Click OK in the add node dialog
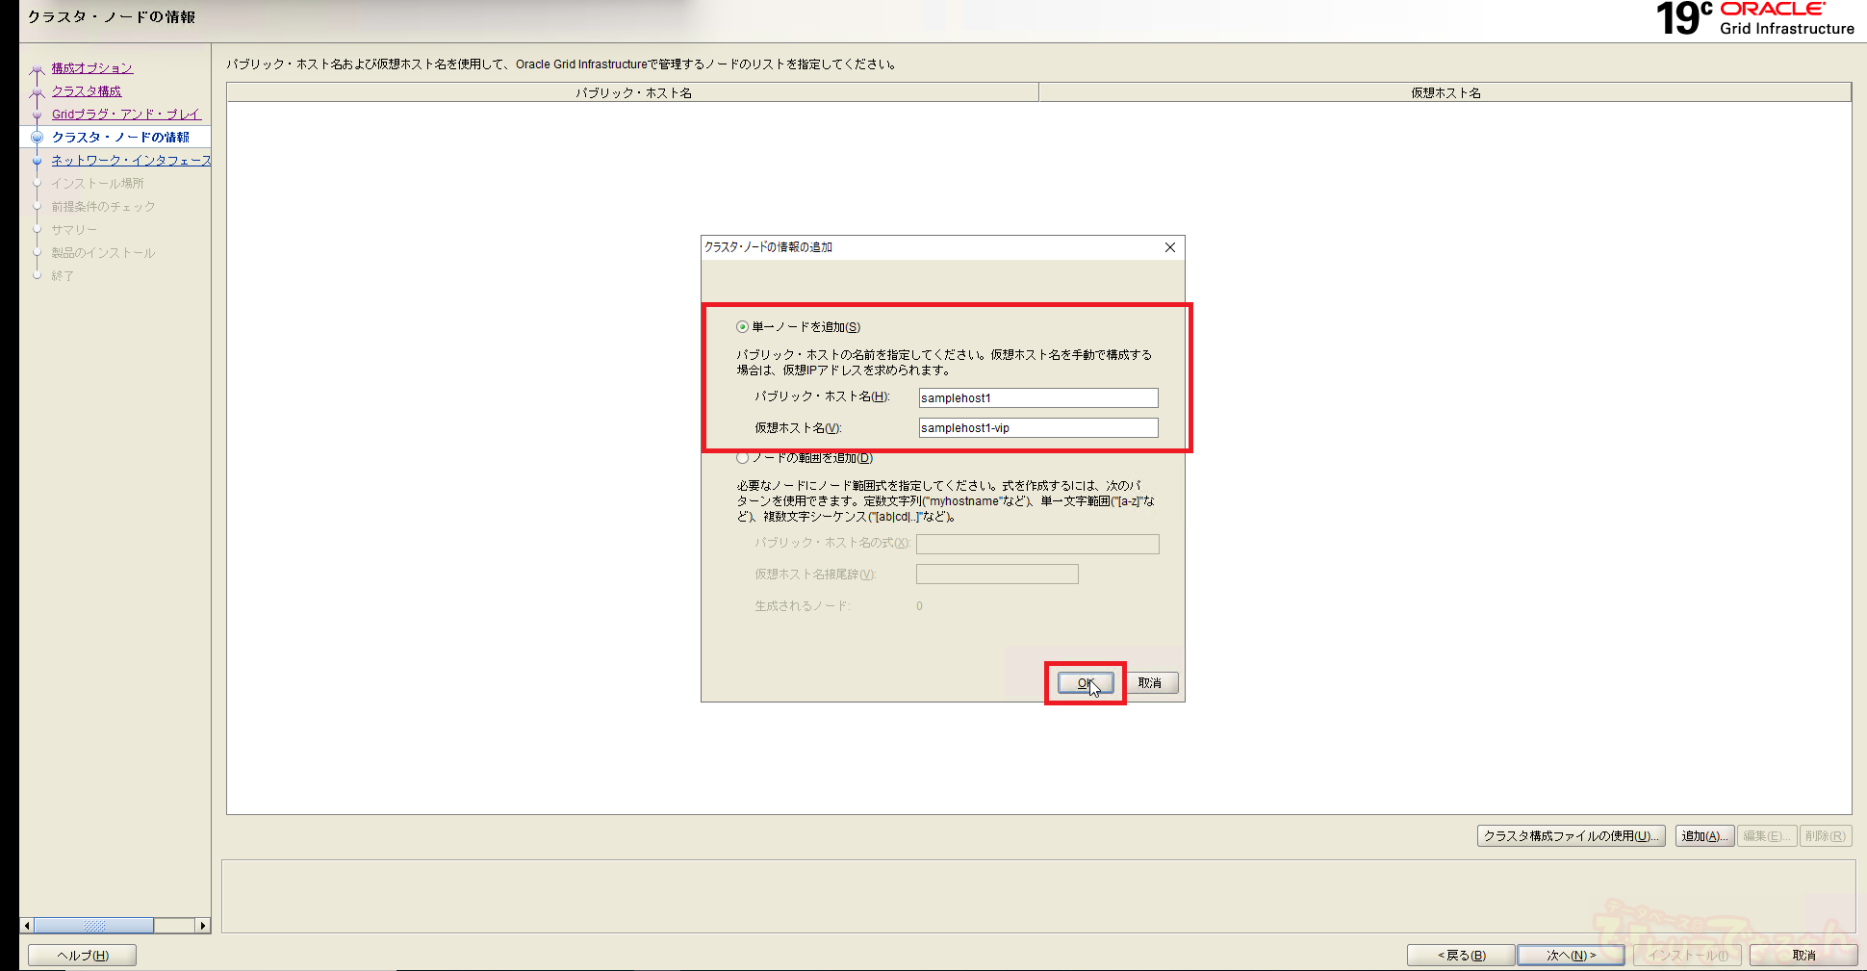 pyautogui.click(x=1085, y=683)
